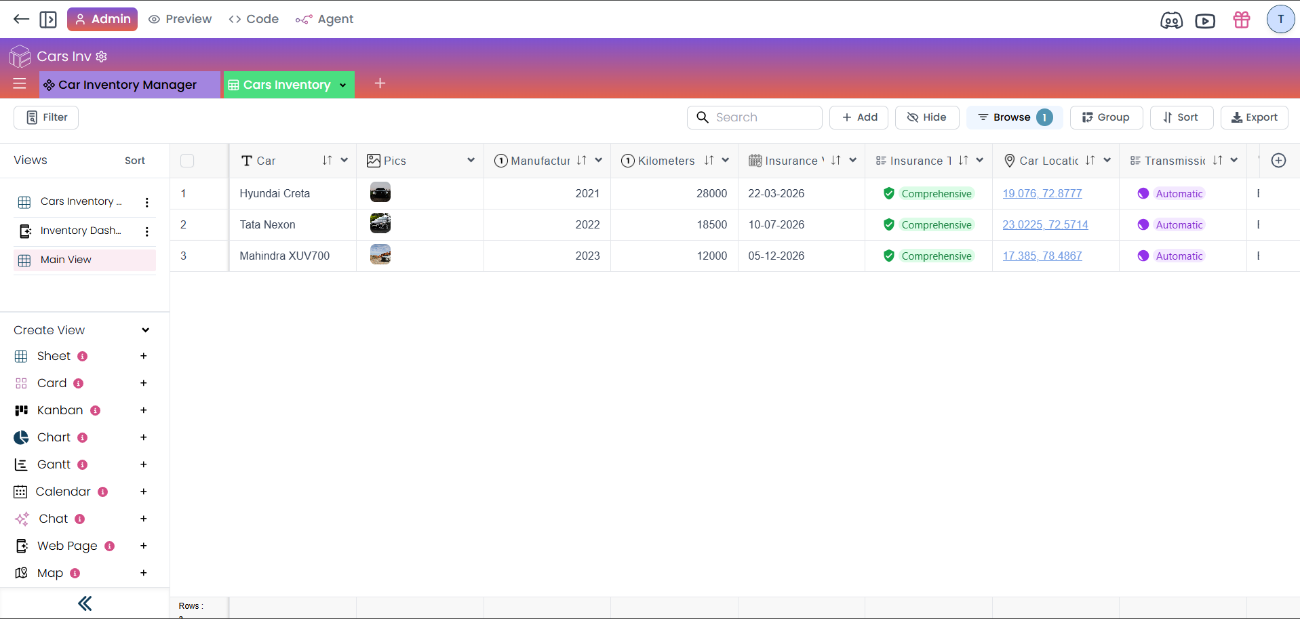This screenshot has height=619, width=1300.
Task: Switch to Preview mode
Action: tap(180, 19)
